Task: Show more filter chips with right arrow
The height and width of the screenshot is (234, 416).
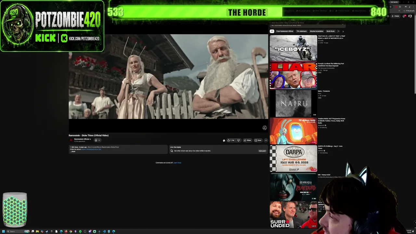Action: (343, 31)
